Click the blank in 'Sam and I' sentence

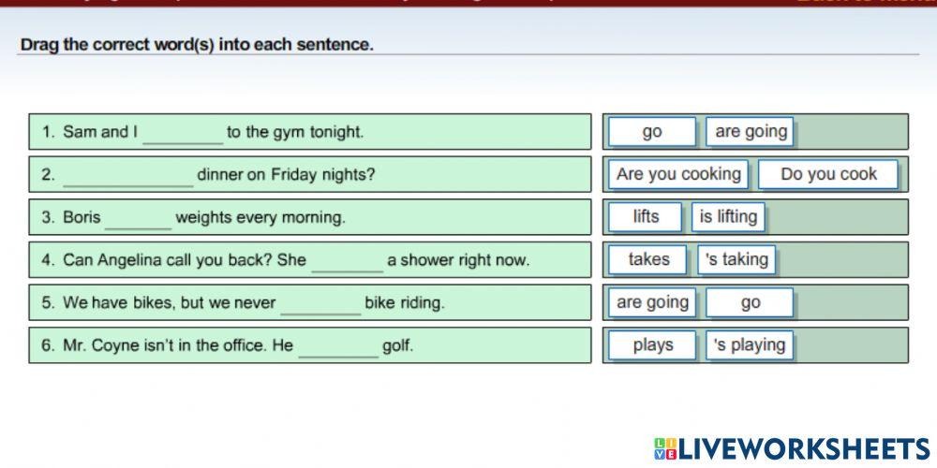[183, 134]
